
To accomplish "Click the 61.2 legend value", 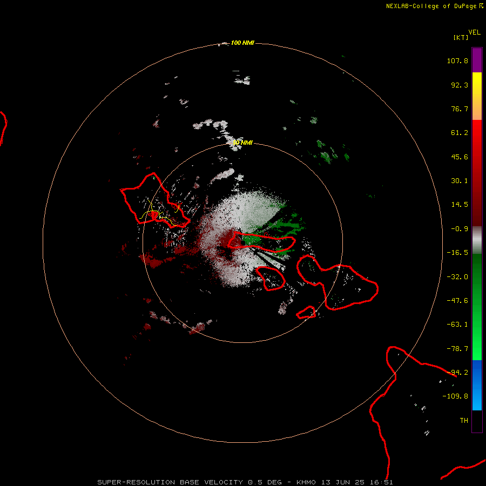I will pos(460,133).
